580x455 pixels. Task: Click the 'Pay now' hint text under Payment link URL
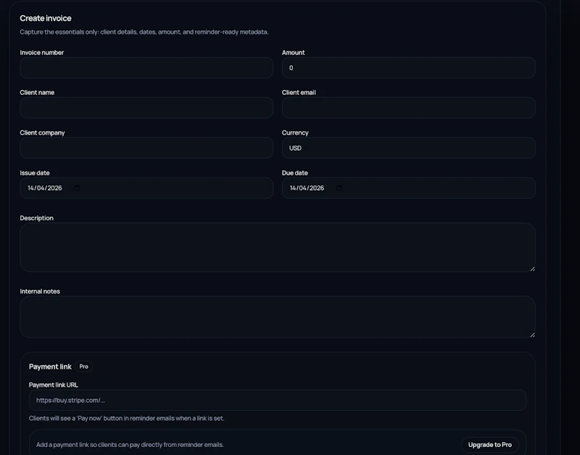click(125, 417)
